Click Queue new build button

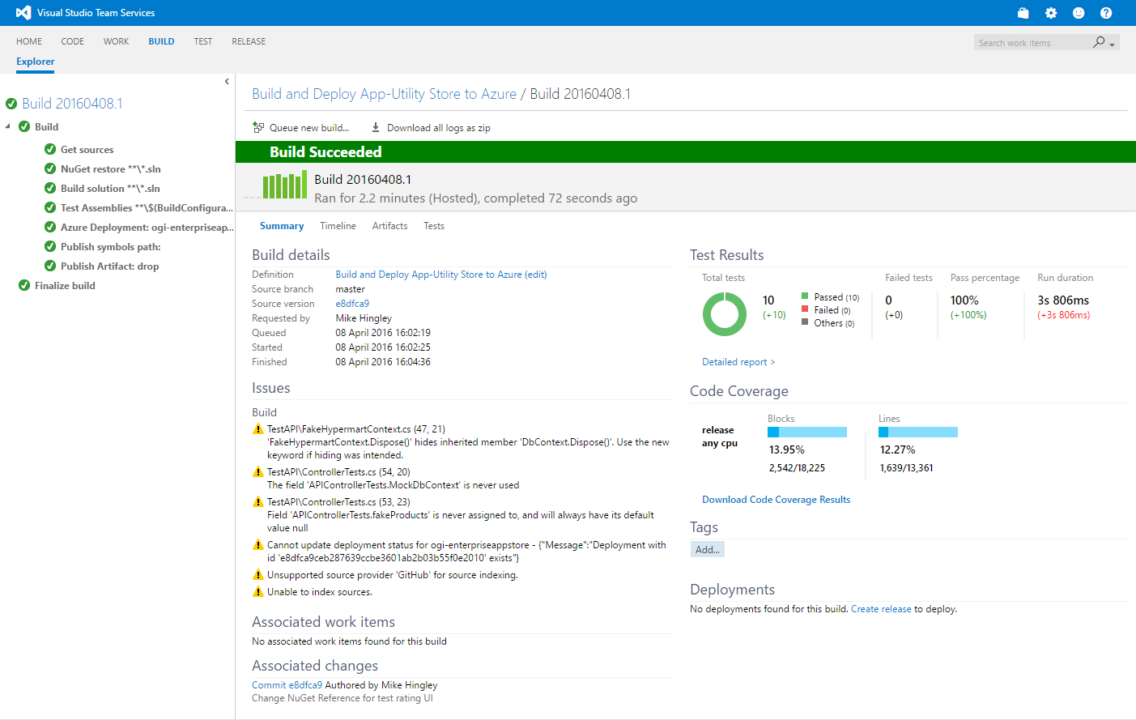click(301, 127)
